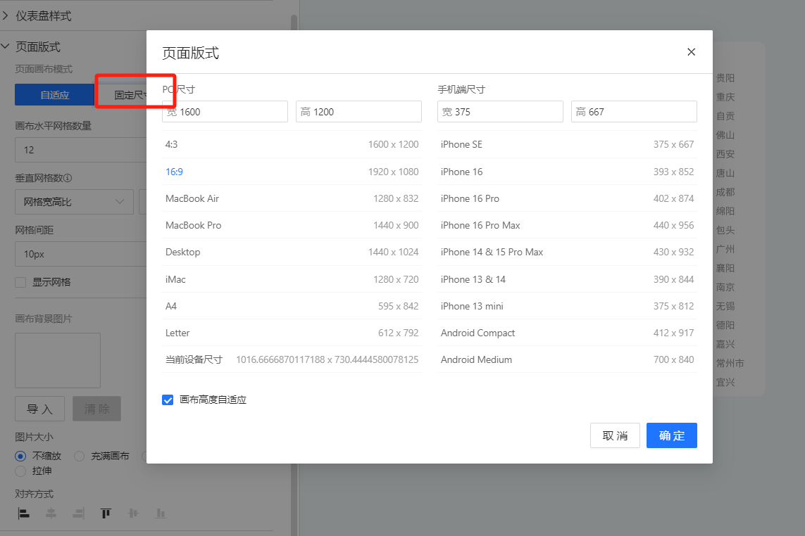
Task: Select the align horizontal center icon
Action: [x=51, y=513]
